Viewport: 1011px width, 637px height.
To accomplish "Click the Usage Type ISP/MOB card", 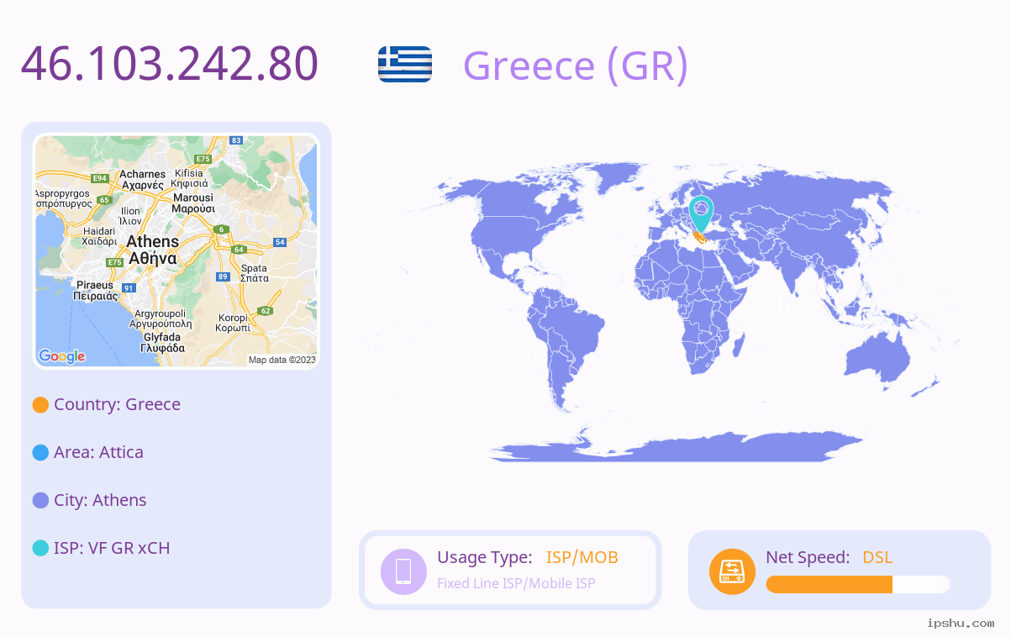I will 510,570.
